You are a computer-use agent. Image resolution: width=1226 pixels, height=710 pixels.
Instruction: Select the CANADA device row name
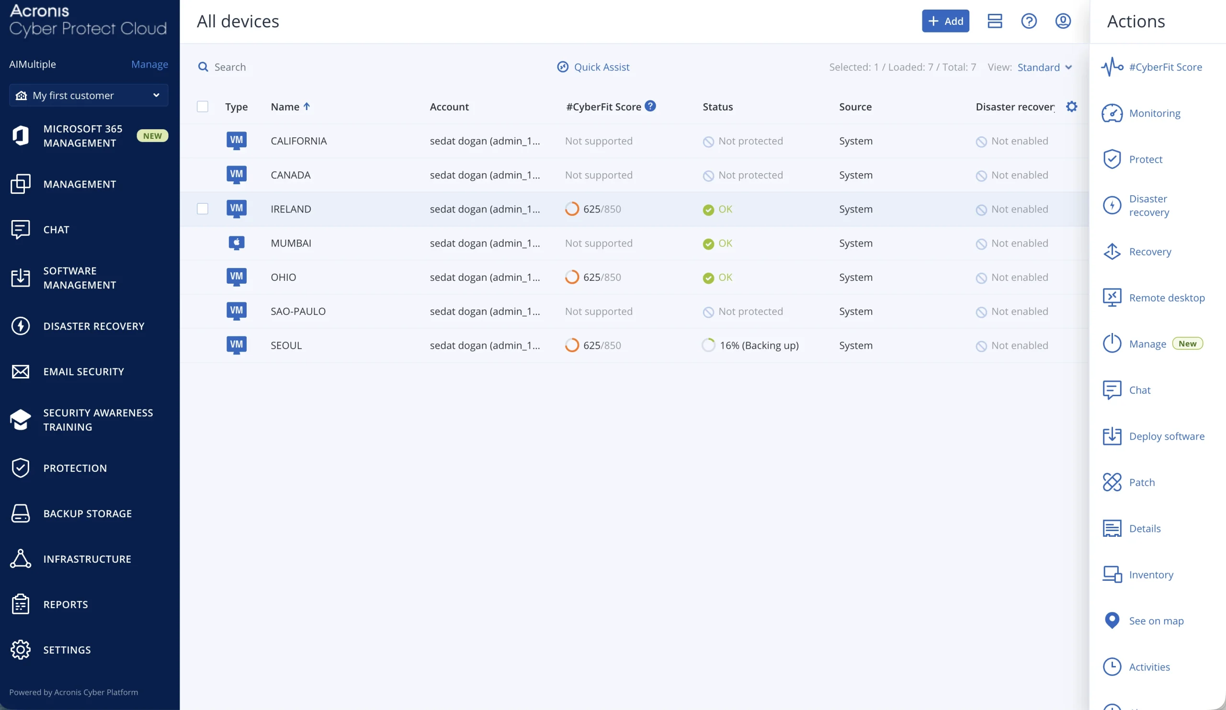click(x=290, y=175)
